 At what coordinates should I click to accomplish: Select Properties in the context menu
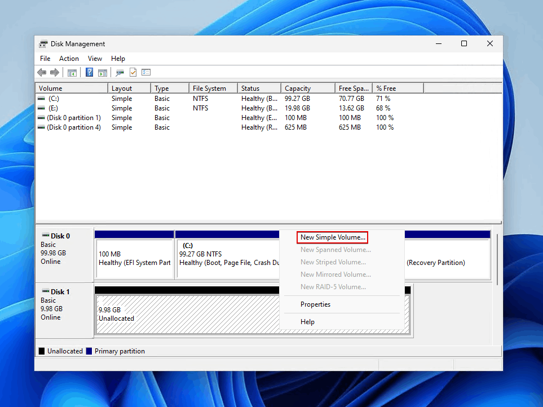coord(315,304)
